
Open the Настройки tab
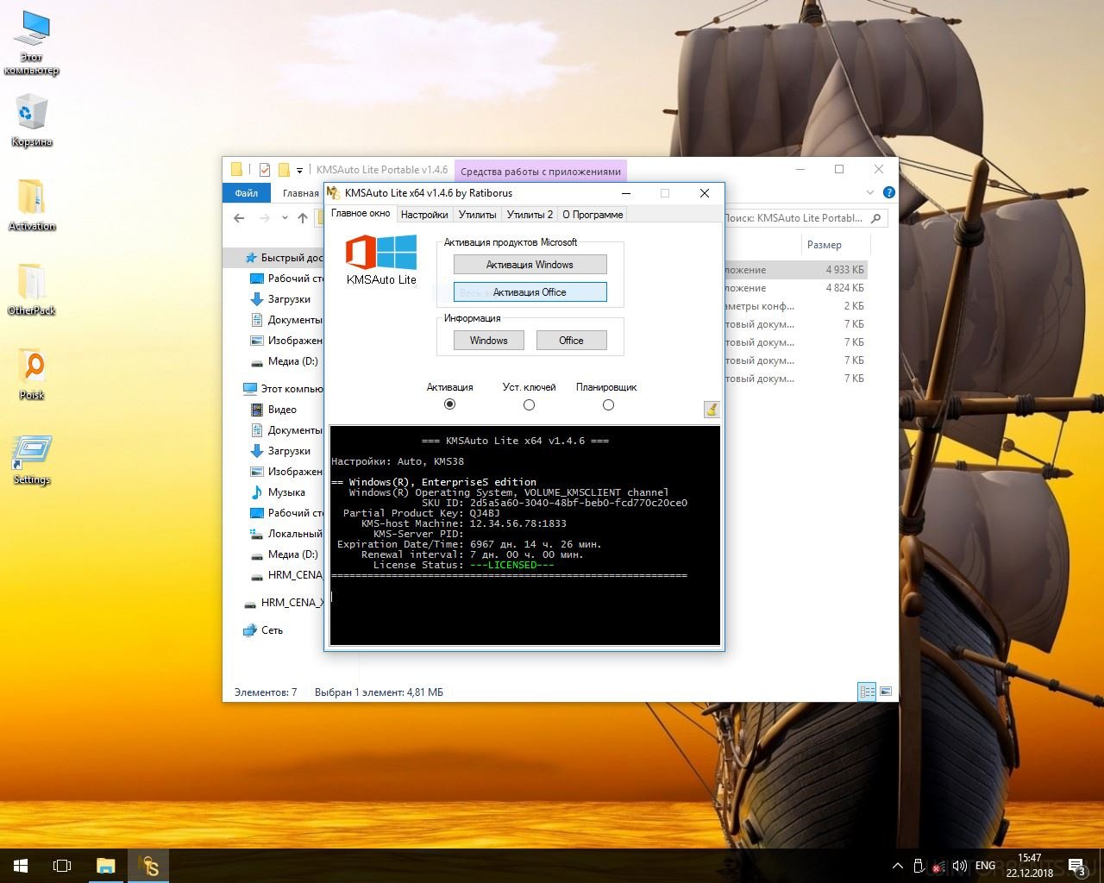coord(424,215)
